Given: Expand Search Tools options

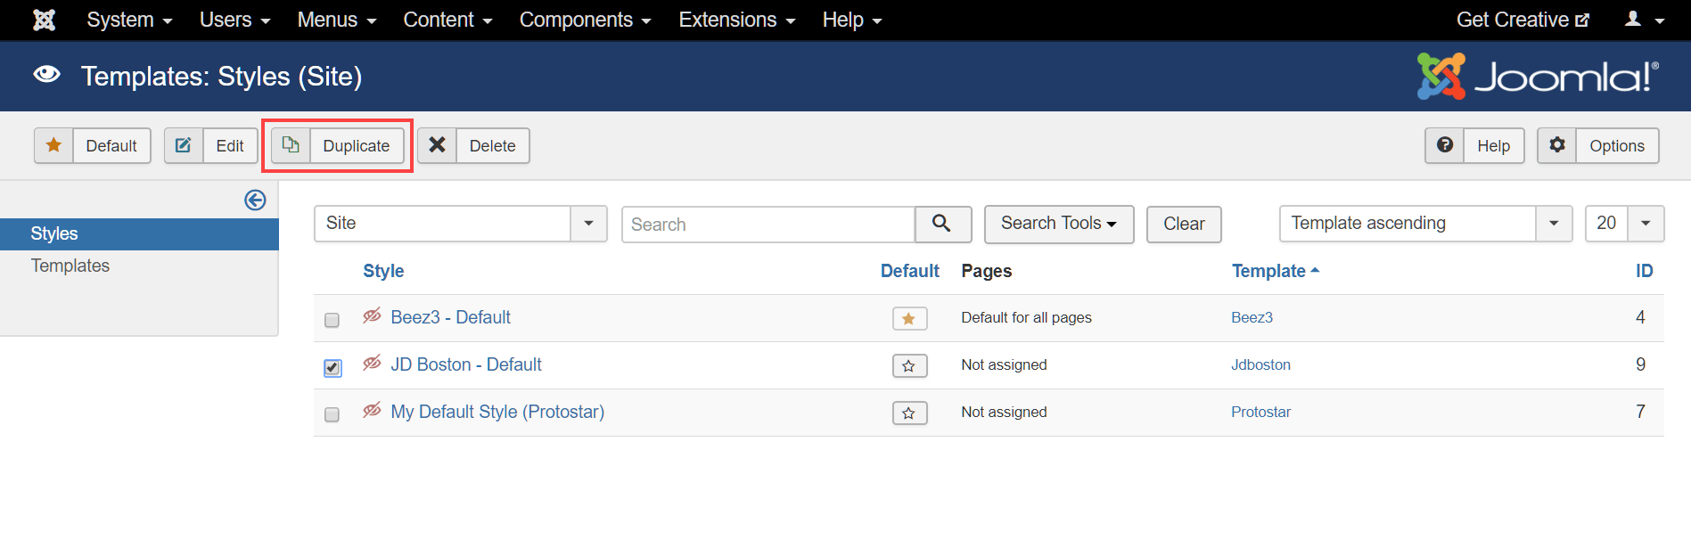Looking at the screenshot, I should 1059,224.
